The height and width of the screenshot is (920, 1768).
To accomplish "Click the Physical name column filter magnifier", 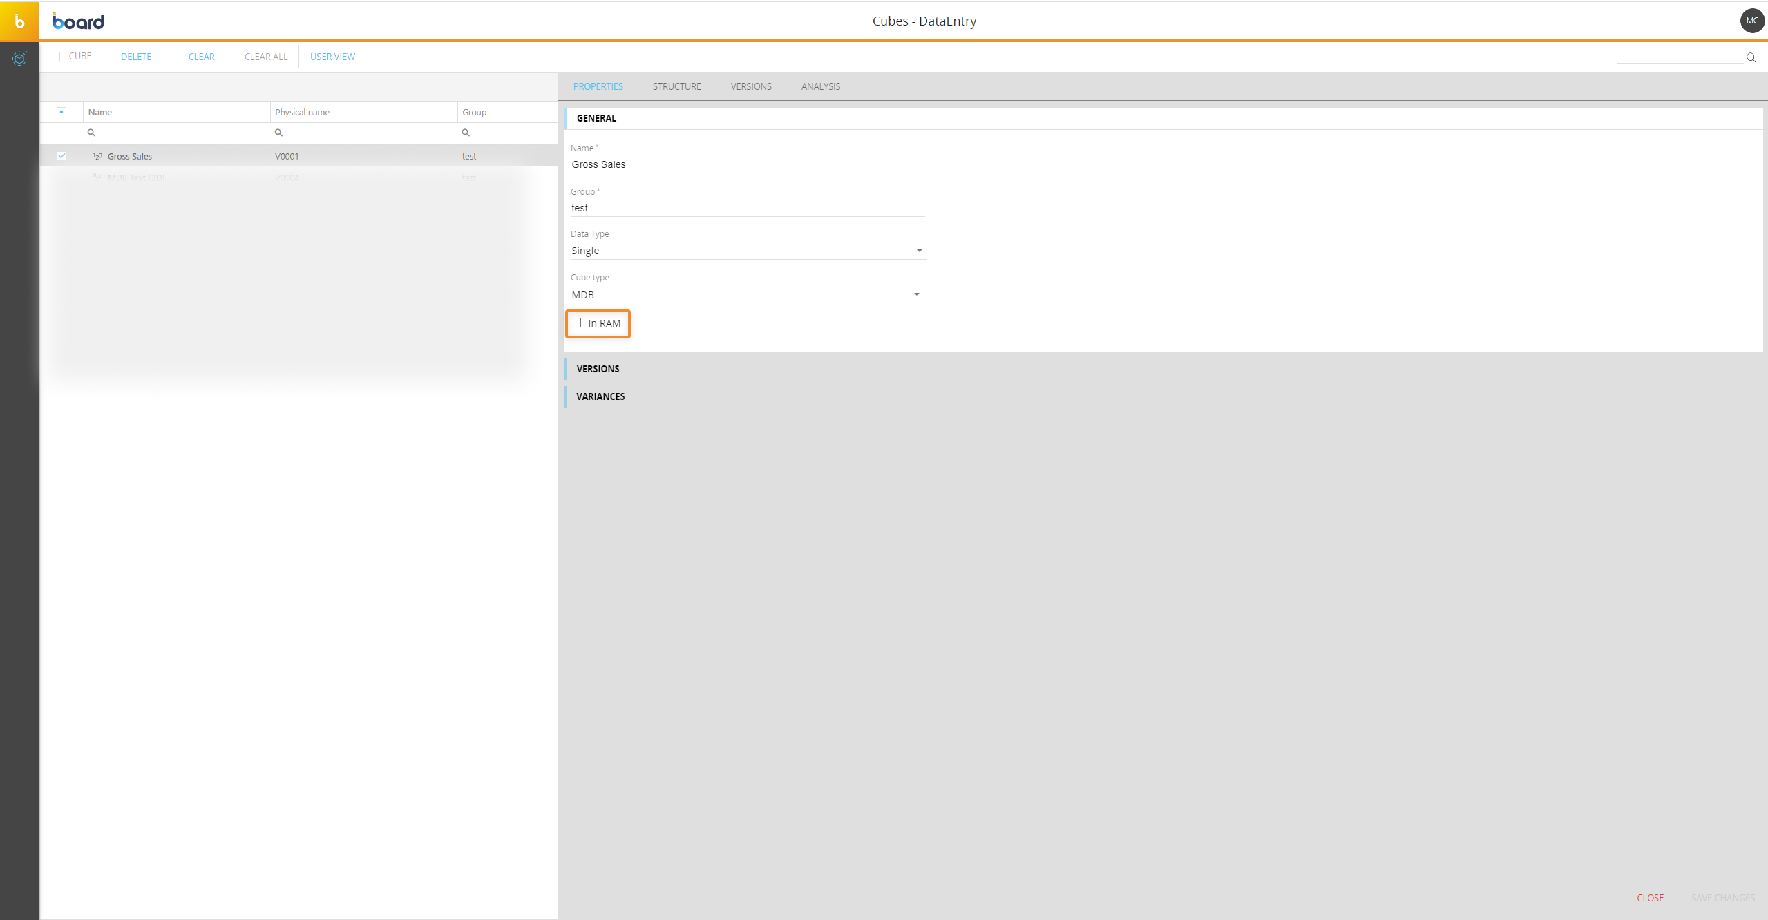I will pos(278,133).
